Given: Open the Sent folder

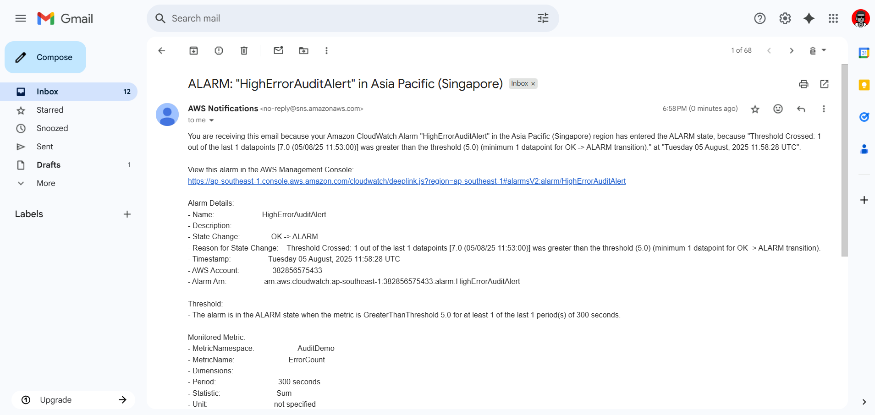Looking at the screenshot, I should [x=69, y=147].
